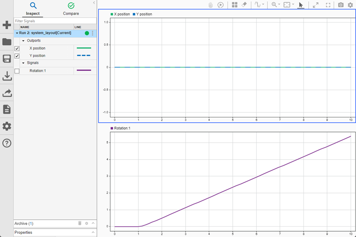Open the help question mark icon

pyautogui.click(x=7, y=143)
